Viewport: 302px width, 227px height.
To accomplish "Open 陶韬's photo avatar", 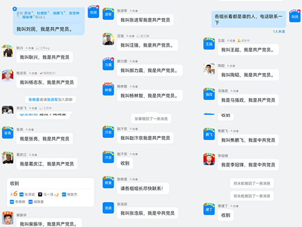I will (209, 69).
